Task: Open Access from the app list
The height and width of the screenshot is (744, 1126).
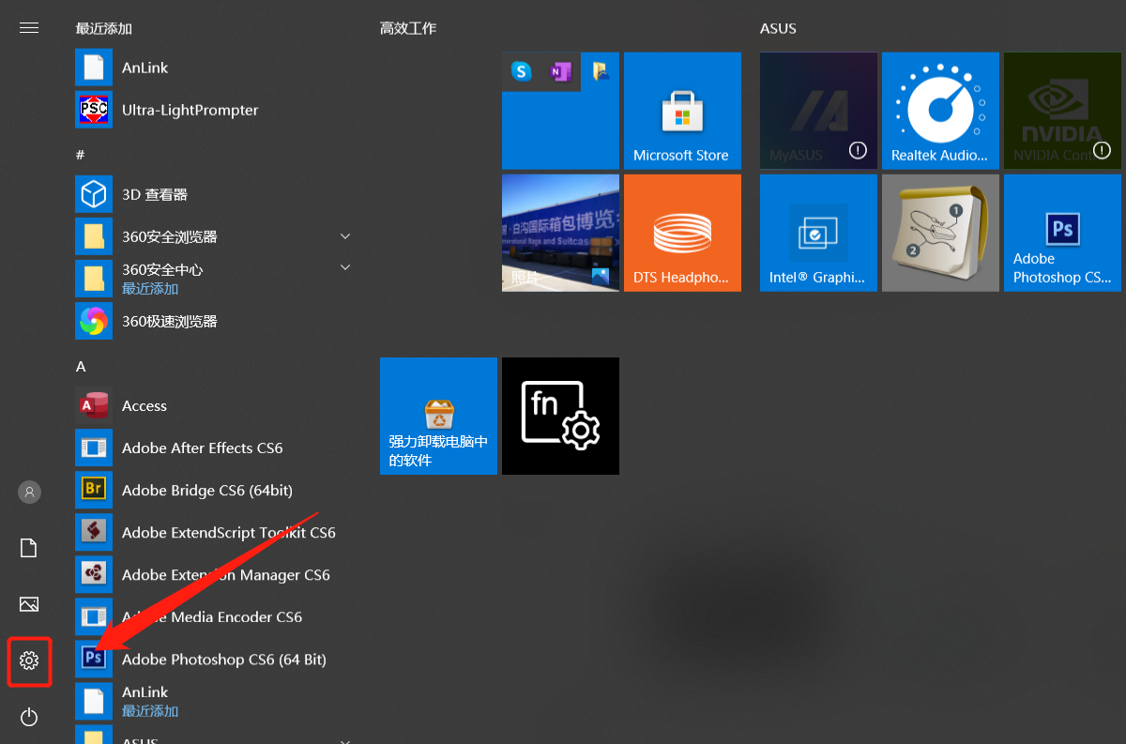Action: tap(216, 405)
